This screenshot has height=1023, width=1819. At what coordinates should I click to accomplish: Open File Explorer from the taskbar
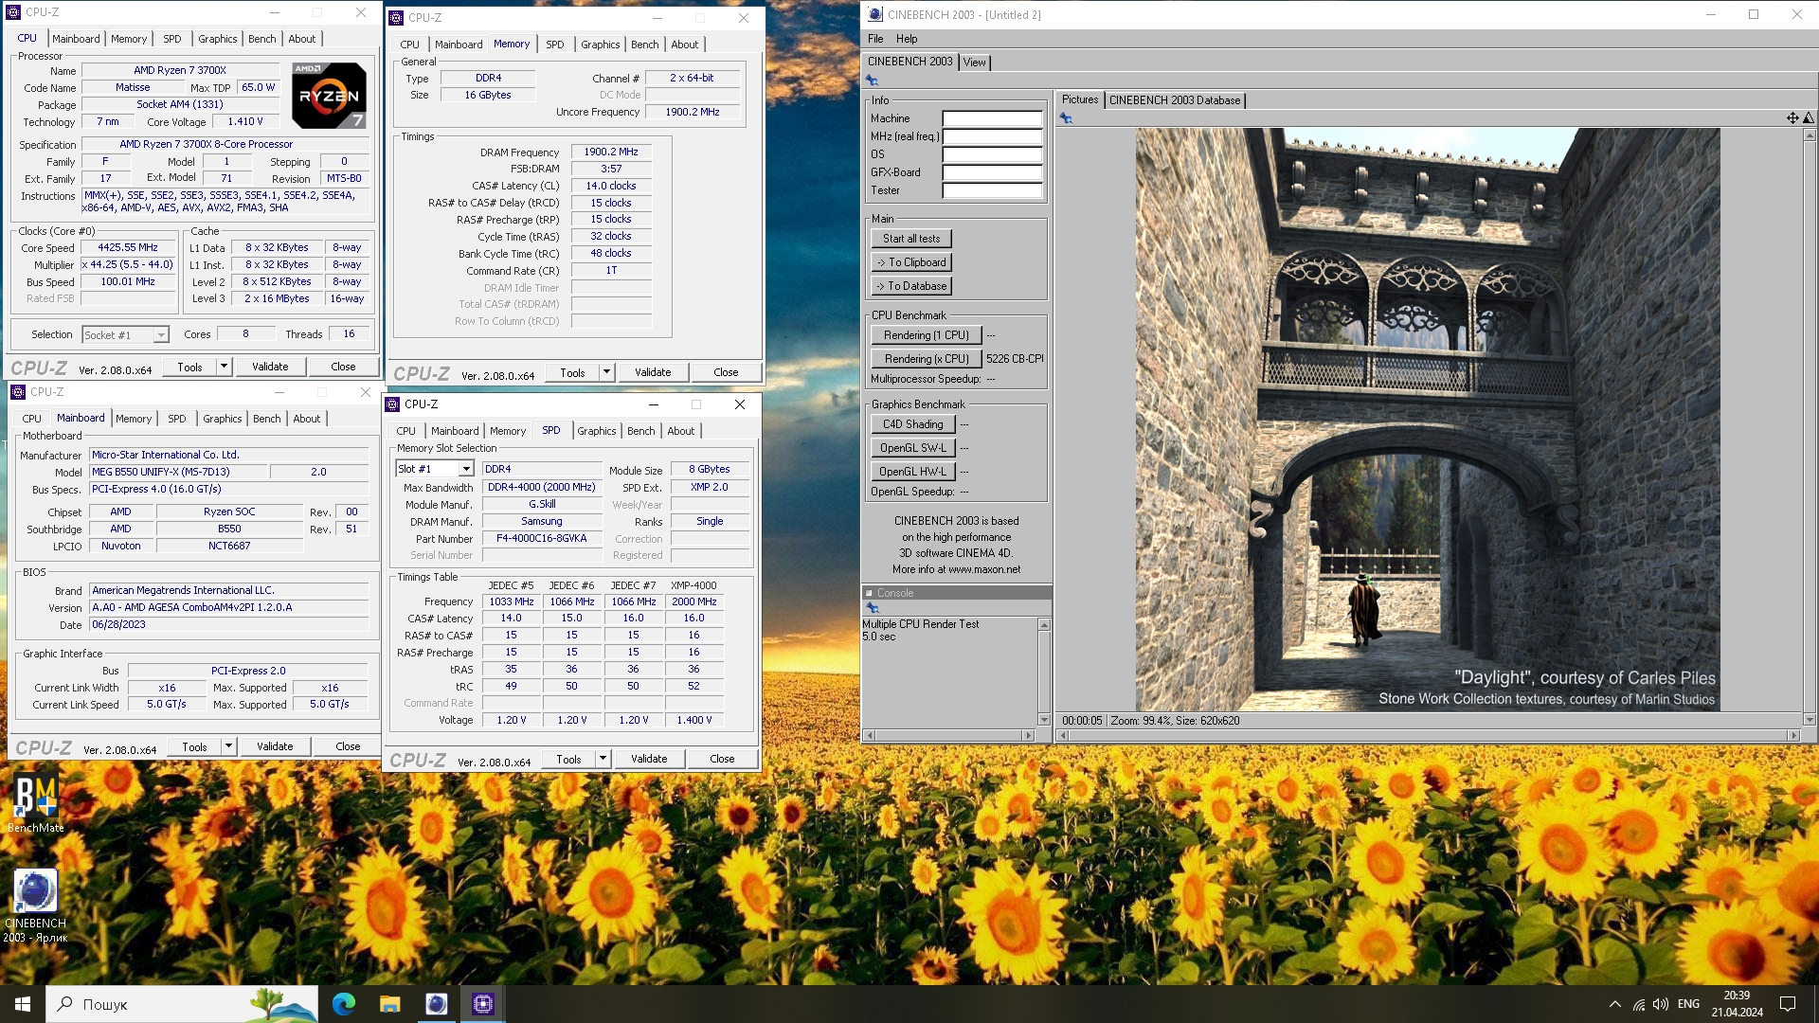point(389,1004)
